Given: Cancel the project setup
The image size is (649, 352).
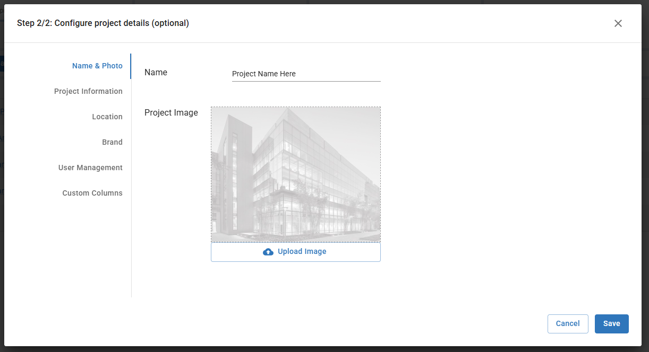Looking at the screenshot, I should pos(568,323).
